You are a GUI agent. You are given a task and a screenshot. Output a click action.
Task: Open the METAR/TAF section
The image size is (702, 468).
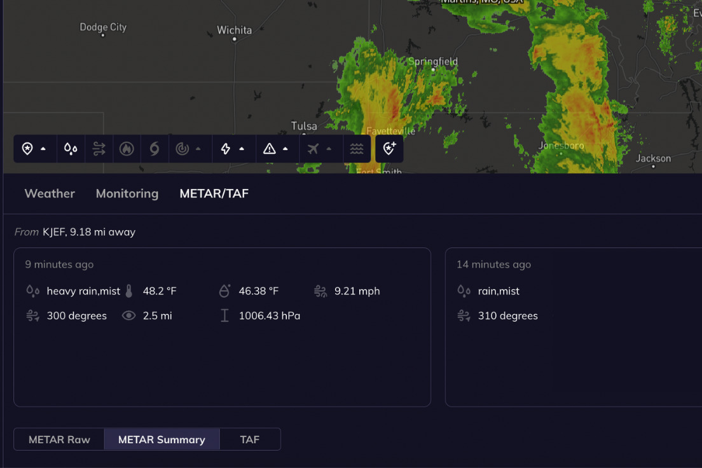click(x=214, y=193)
